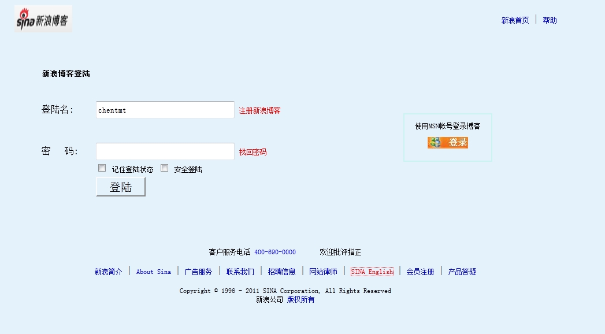Click the 欢迎批评指正 text
The height and width of the screenshot is (334, 605).
click(340, 253)
